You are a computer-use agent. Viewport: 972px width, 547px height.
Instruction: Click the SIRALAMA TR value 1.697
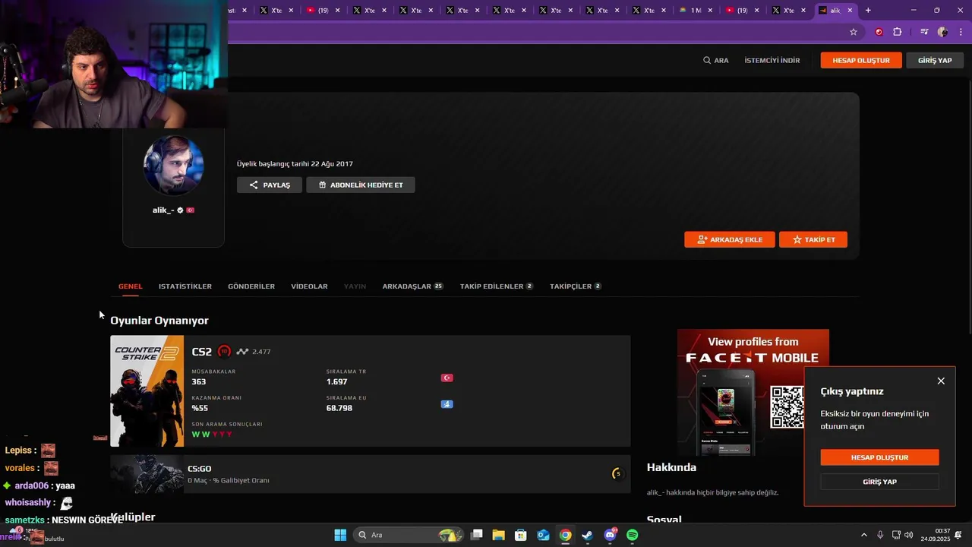click(x=336, y=381)
